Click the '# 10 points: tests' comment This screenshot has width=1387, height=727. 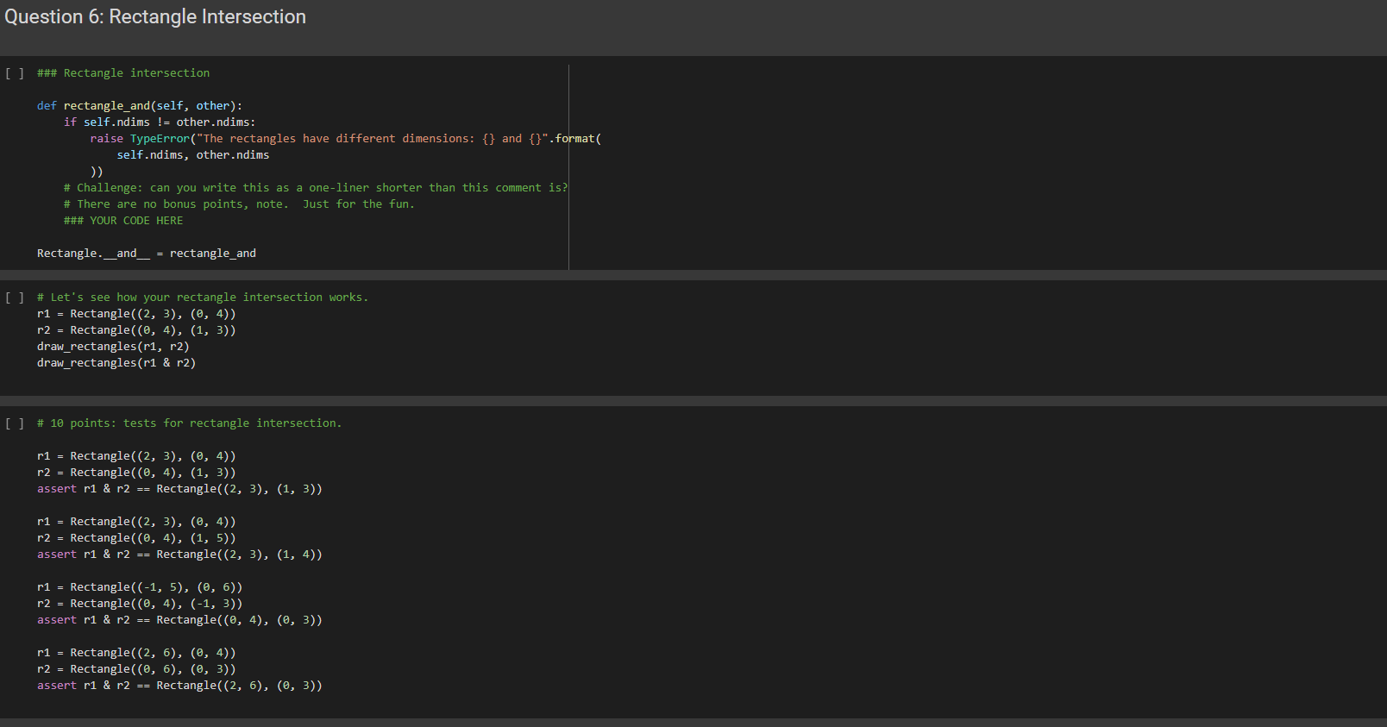point(190,423)
